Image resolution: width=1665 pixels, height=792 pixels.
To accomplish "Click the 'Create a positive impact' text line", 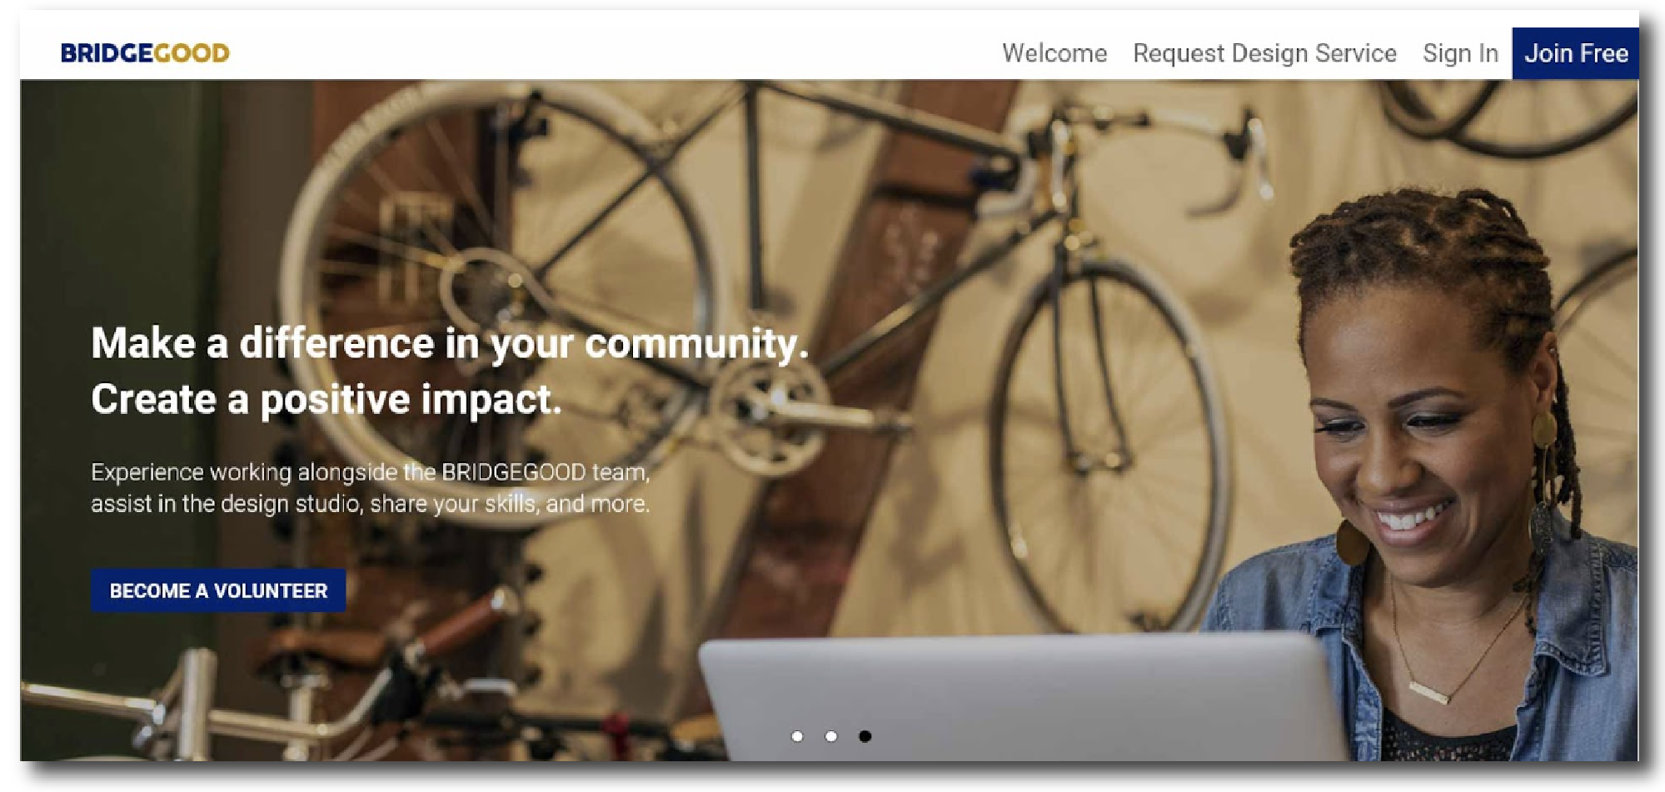I will click(327, 399).
